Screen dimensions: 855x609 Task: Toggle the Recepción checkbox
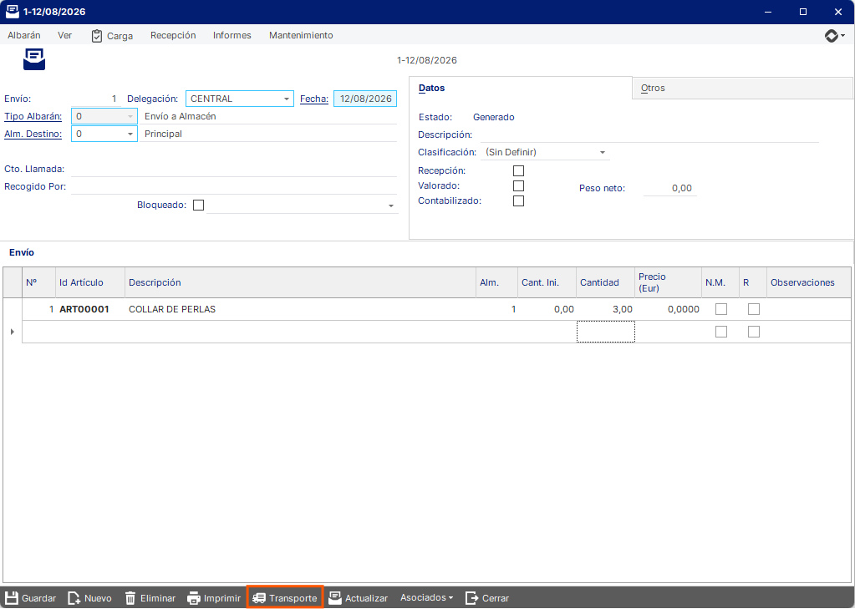coord(518,170)
